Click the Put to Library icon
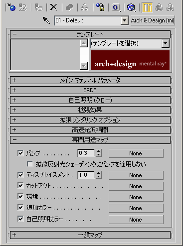The width and height of the screenshot is (183, 246). click(x=101, y=7)
